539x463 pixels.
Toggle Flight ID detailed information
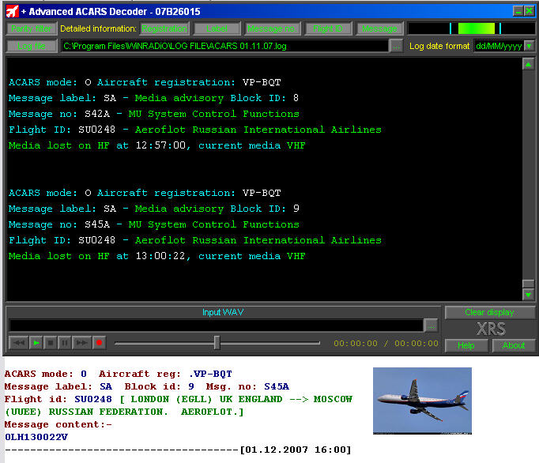pos(328,28)
